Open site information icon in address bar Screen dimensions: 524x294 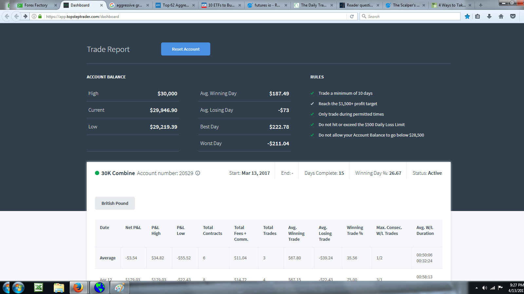point(34,16)
